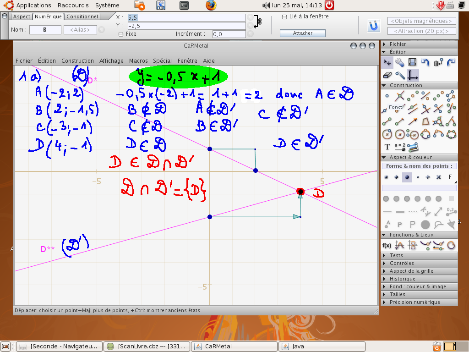This screenshot has width=469, height=352.
Task: Click the 'Objets magnétiques' button
Action: tap(422, 21)
